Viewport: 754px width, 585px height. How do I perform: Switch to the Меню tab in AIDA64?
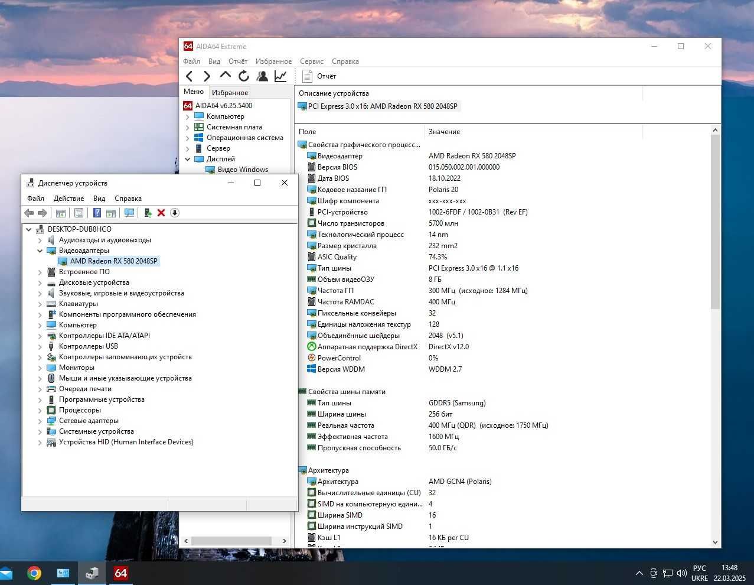coord(194,92)
